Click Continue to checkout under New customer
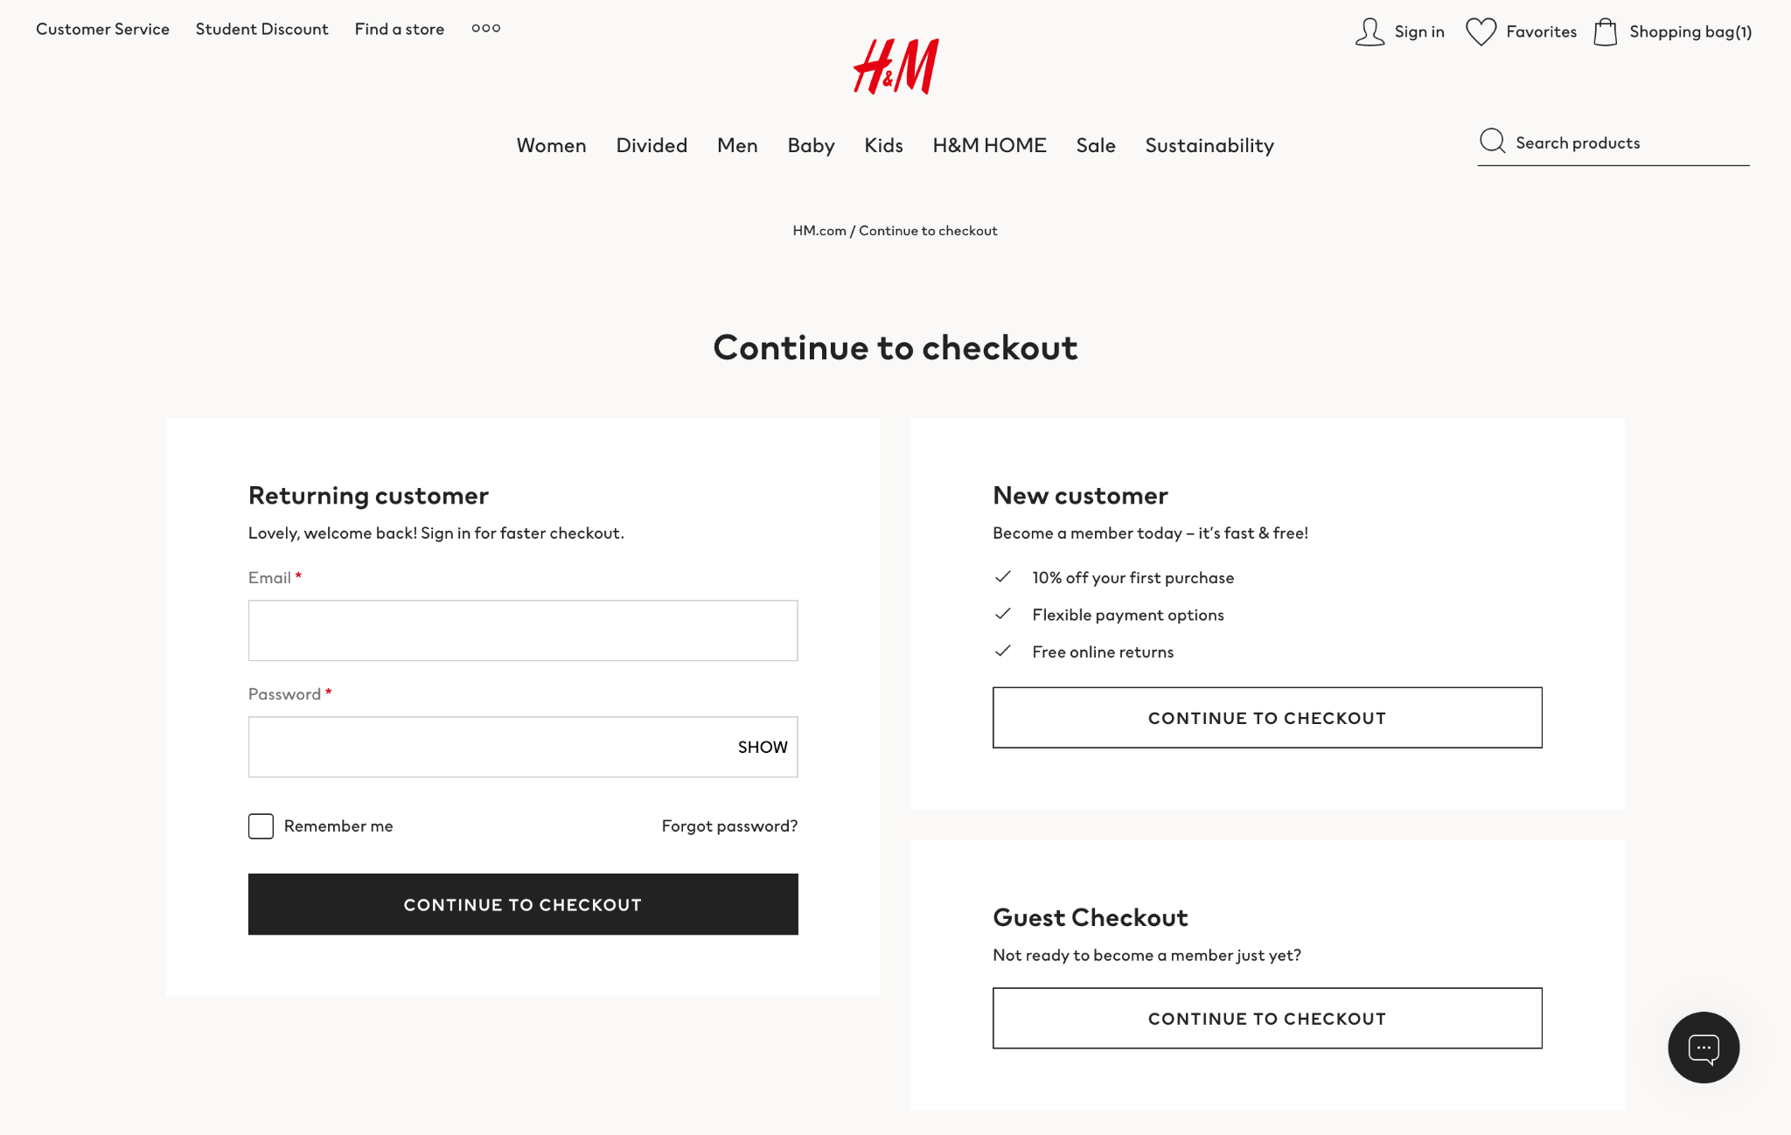 tap(1266, 717)
